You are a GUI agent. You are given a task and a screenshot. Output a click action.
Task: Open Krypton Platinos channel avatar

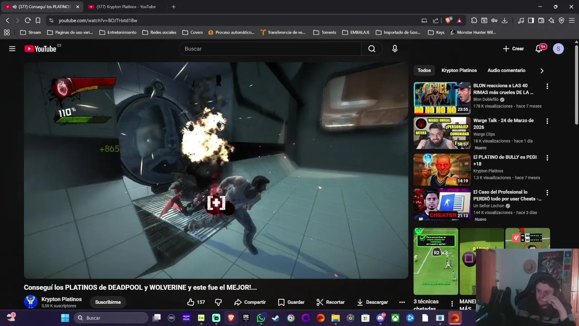click(31, 302)
